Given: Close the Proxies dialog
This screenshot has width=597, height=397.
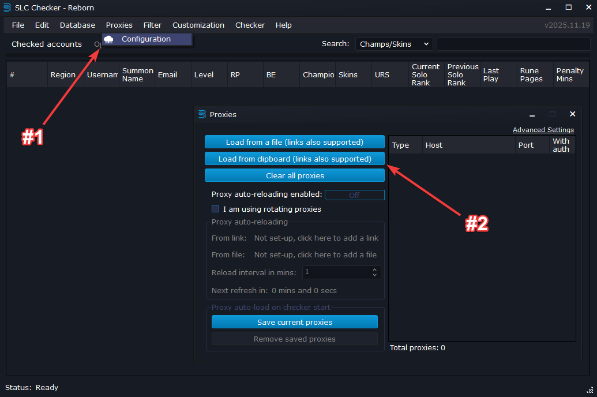Looking at the screenshot, I should click(572, 114).
